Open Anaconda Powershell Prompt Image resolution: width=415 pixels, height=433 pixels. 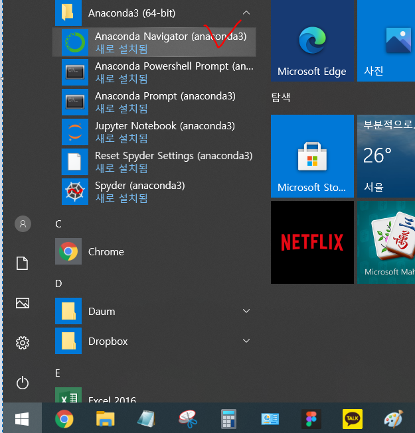click(154, 72)
